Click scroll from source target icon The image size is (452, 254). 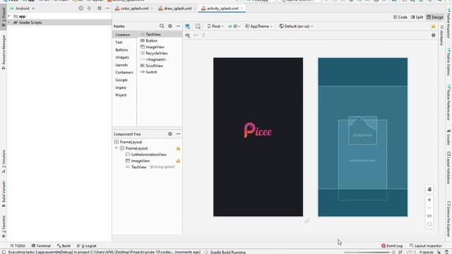(81, 8)
